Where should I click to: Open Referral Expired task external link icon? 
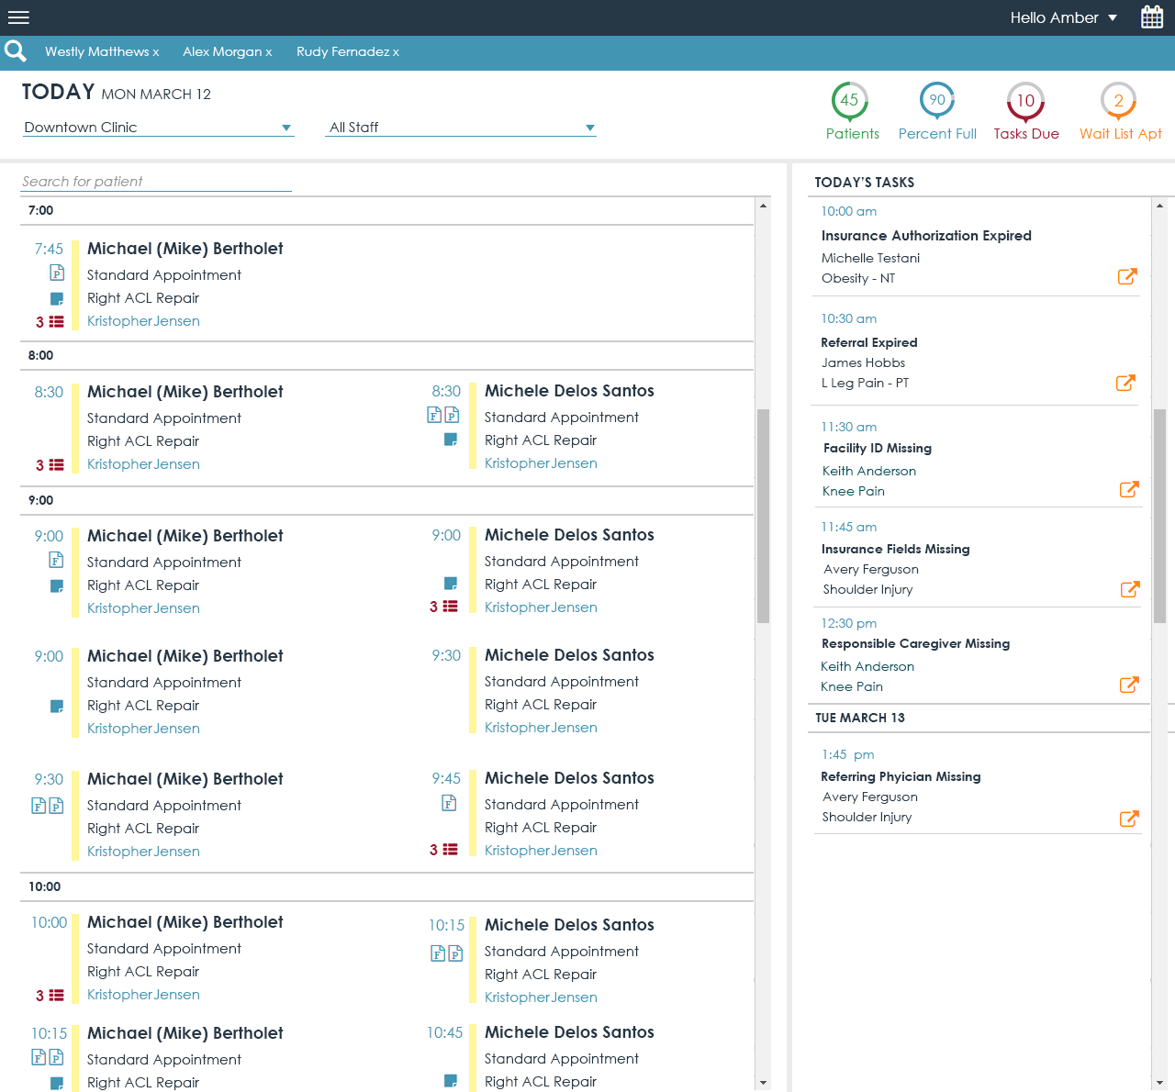[1125, 383]
